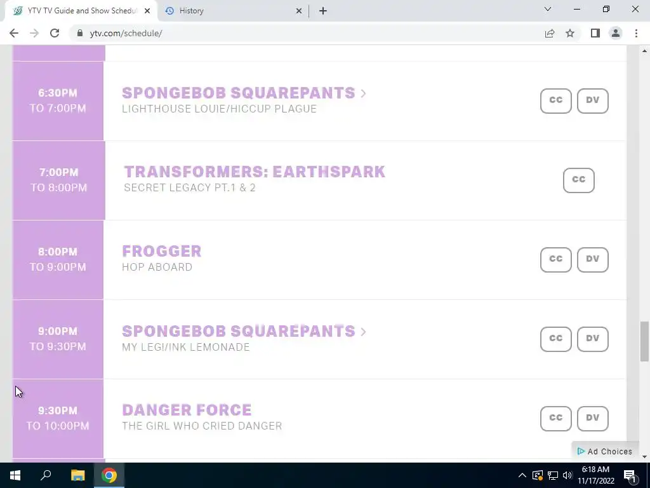Click the 9:30PM to 10:00PM time block
This screenshot has width=650, height=488.
point(58,418)
